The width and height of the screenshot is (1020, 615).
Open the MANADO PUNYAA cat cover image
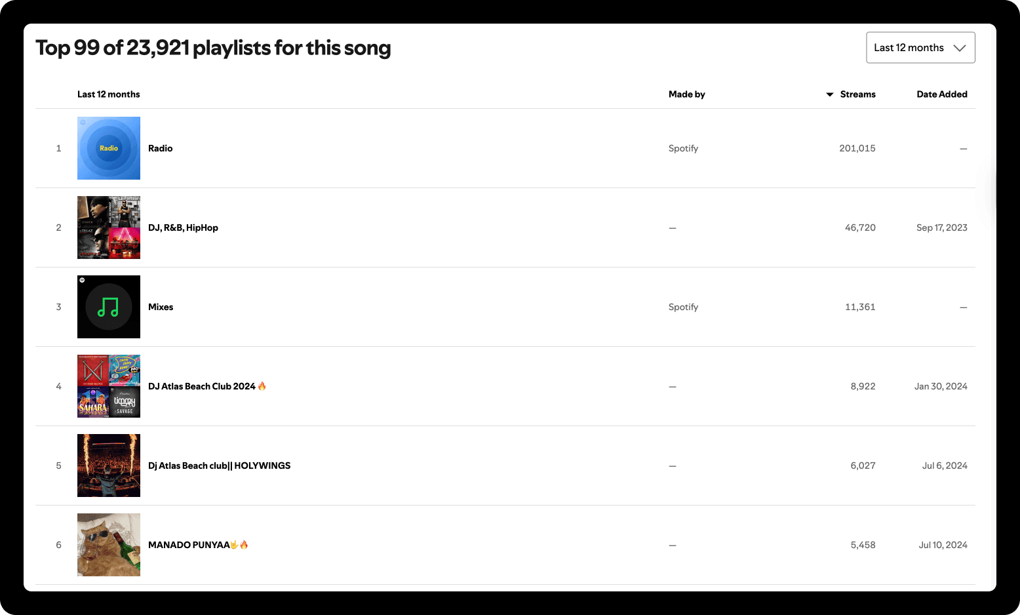pyautogui.click(x=109, y=545)
